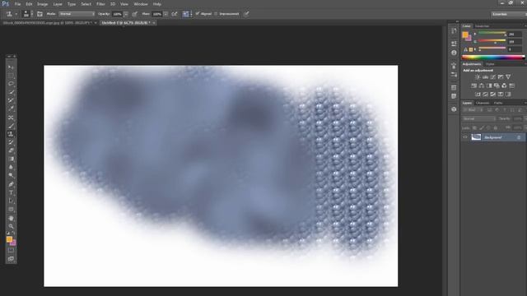
Task: Open the Flow slider dropdown arrow
Action: point(166,14)
